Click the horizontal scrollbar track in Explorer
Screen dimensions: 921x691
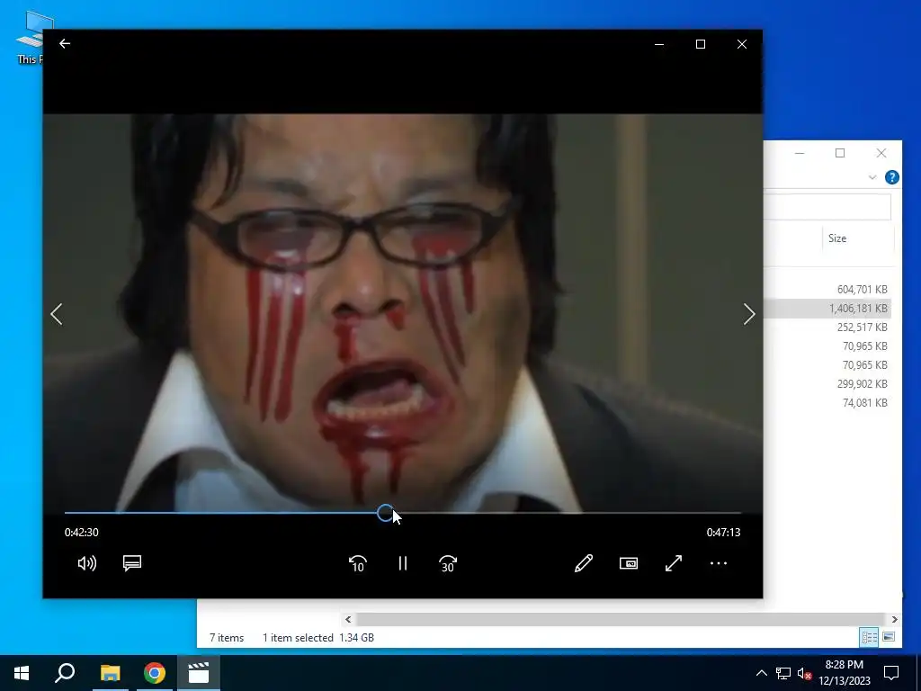[621, 619]
